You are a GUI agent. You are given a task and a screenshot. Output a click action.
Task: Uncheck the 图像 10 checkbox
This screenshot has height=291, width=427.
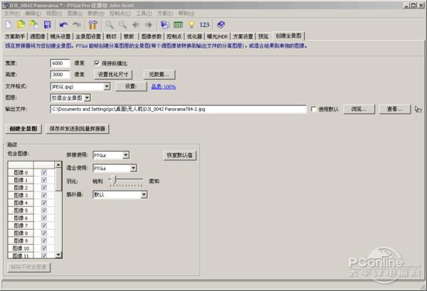44,248
